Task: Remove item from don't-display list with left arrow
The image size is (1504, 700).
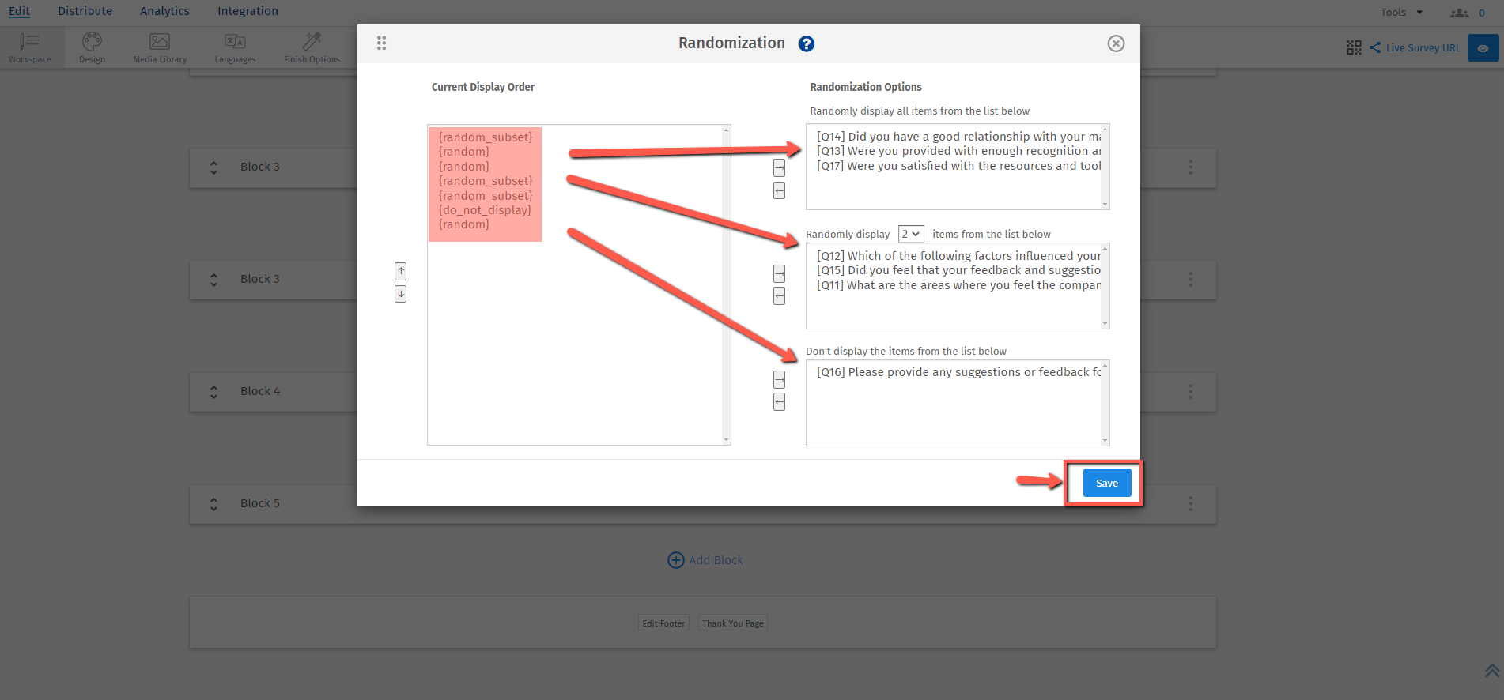Action: 779,402
